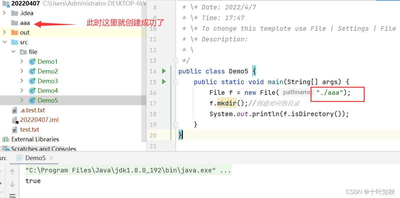The height and width of the screenshot is (198, 400).
Task: Select External Libraries node
Action: click(x=35, y=139)
